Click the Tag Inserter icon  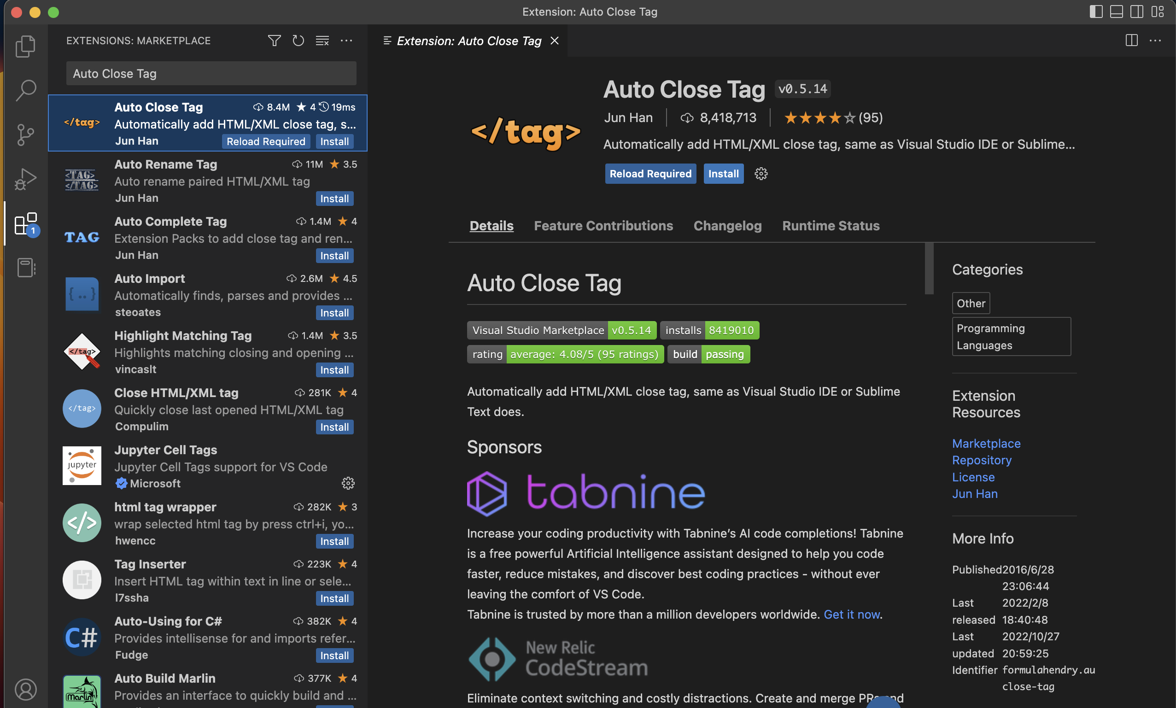point(82,579)
